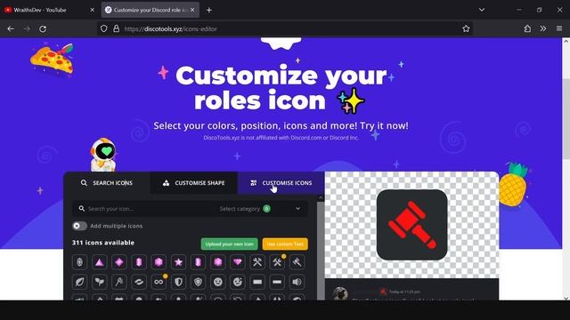Click the Select your colors, position subtitle
This screenshot has height=320, width=570.
click(x=281, y=125)
